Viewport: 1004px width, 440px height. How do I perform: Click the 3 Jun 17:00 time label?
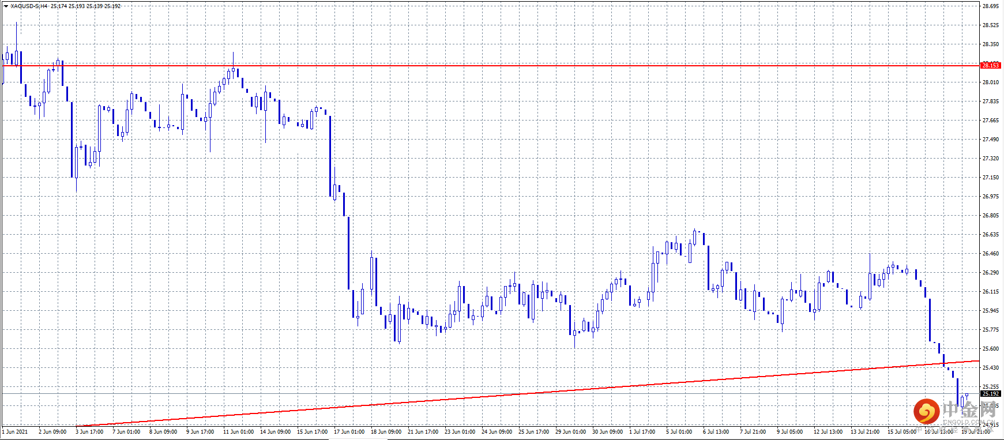89,432
